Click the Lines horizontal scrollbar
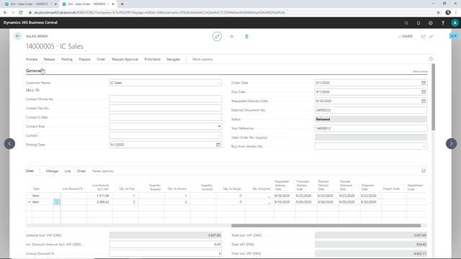Screen dimensions: 461x259 (326, 225)
